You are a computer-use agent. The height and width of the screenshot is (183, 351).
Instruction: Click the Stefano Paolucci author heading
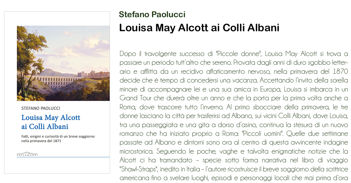[x=152, y=15]
